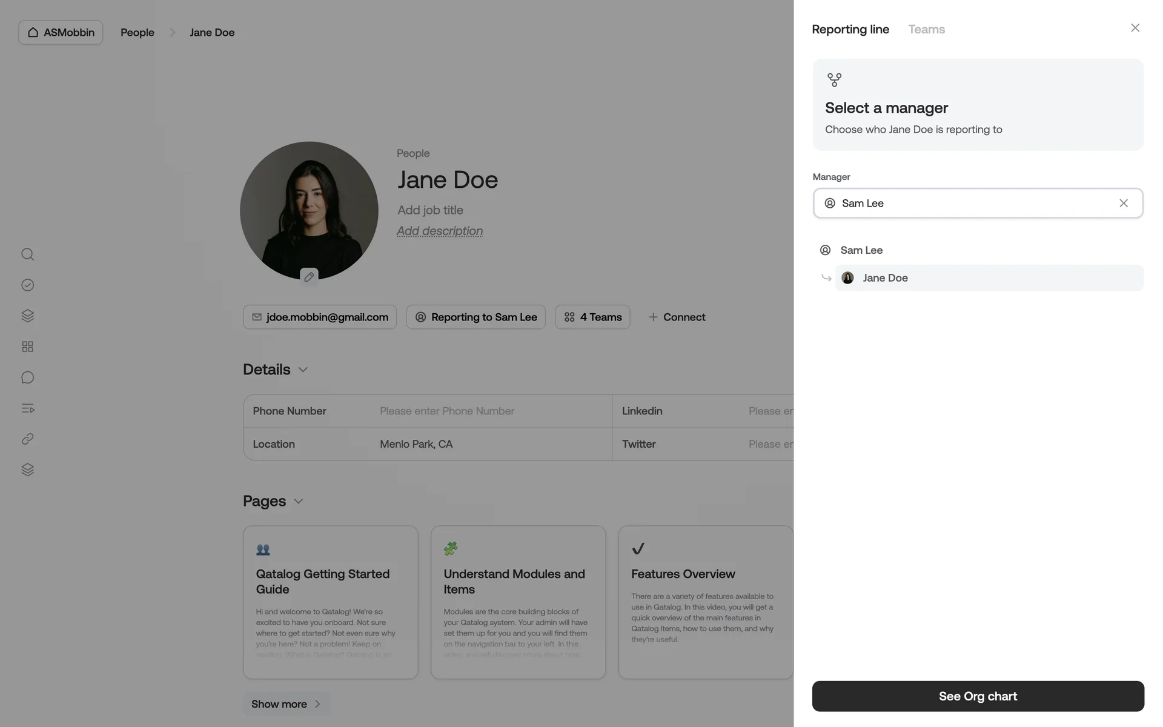Expand Show more pages

(x=287, y=704)
